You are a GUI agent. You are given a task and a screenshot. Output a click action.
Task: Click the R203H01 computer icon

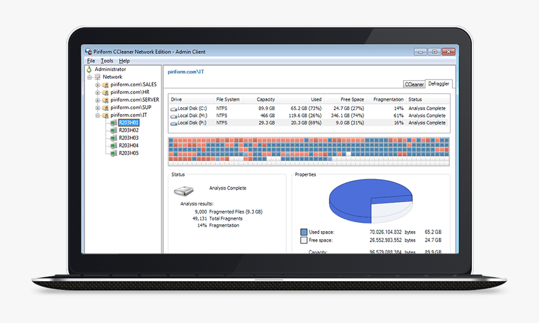click(113, 123)
